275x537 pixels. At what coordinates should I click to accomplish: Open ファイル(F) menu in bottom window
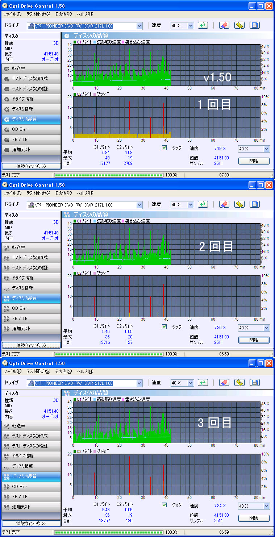point(12,371)
